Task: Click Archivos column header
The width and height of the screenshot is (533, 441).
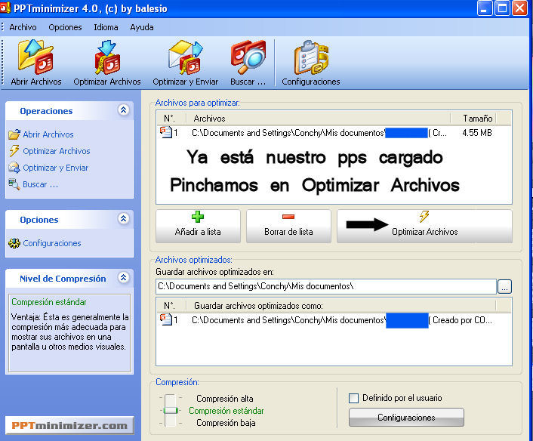Action: pos(318,119)
